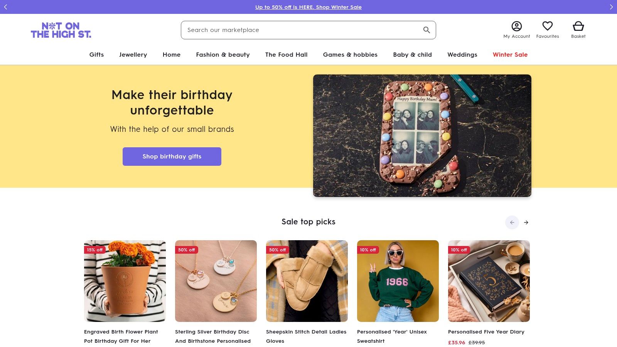The height and width of the screenshot is (347, 617).
Task: Go to previous promo banner message
Action: (6, 7)
